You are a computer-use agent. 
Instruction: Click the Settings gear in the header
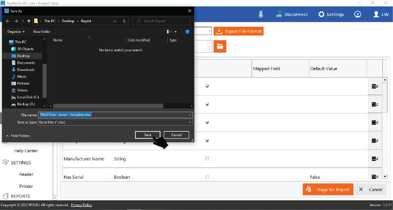click(x=321, y=14)
